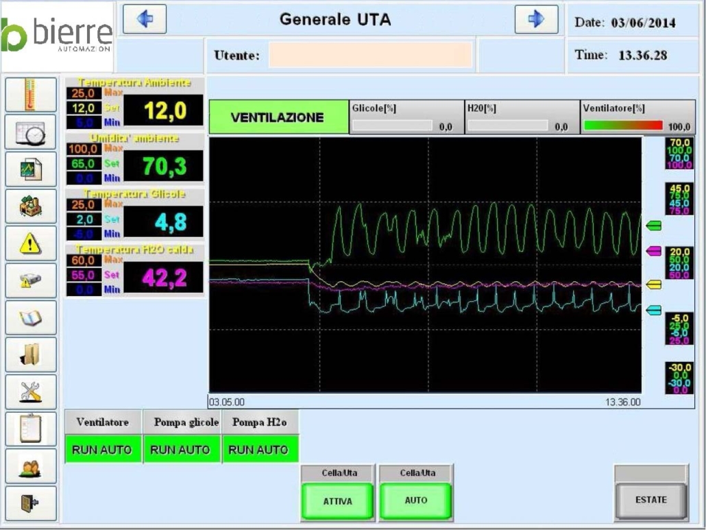Click the Utente input field
The height and width of the screenshot is (530, 706).
pyautogui.click(x=370, y=55)
